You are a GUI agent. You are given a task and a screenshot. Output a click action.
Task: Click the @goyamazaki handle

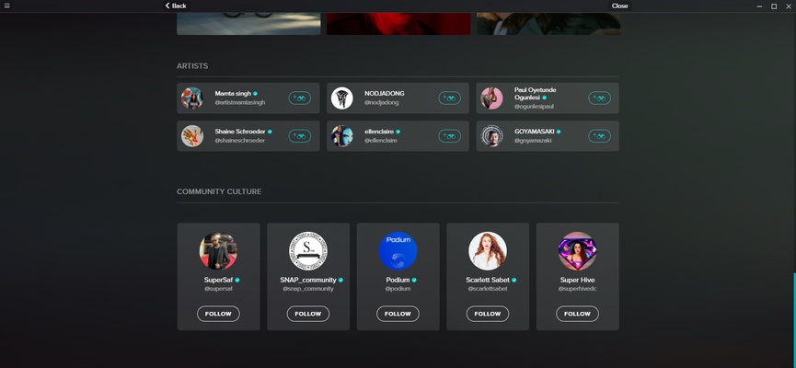coord(533,141)
